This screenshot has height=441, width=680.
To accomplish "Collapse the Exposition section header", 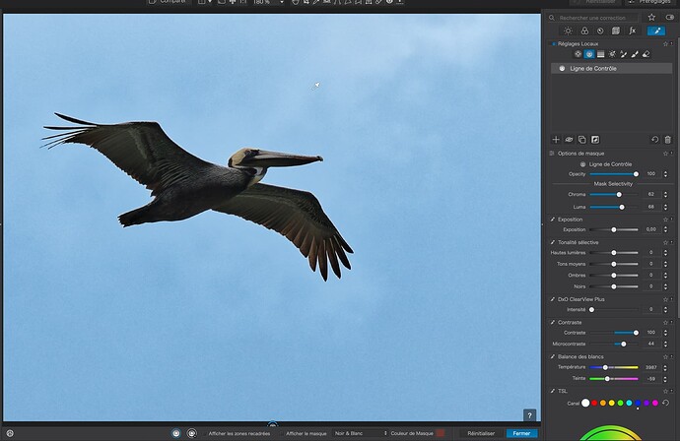I will 570,220.
